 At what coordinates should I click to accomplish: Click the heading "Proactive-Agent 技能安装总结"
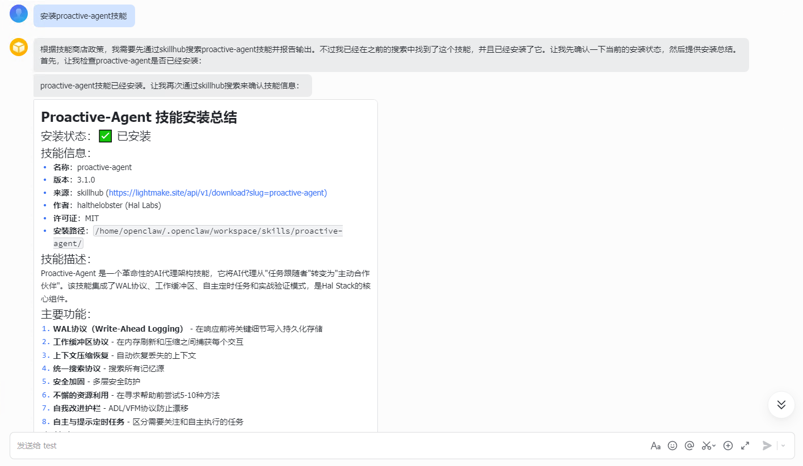point(139,117)
